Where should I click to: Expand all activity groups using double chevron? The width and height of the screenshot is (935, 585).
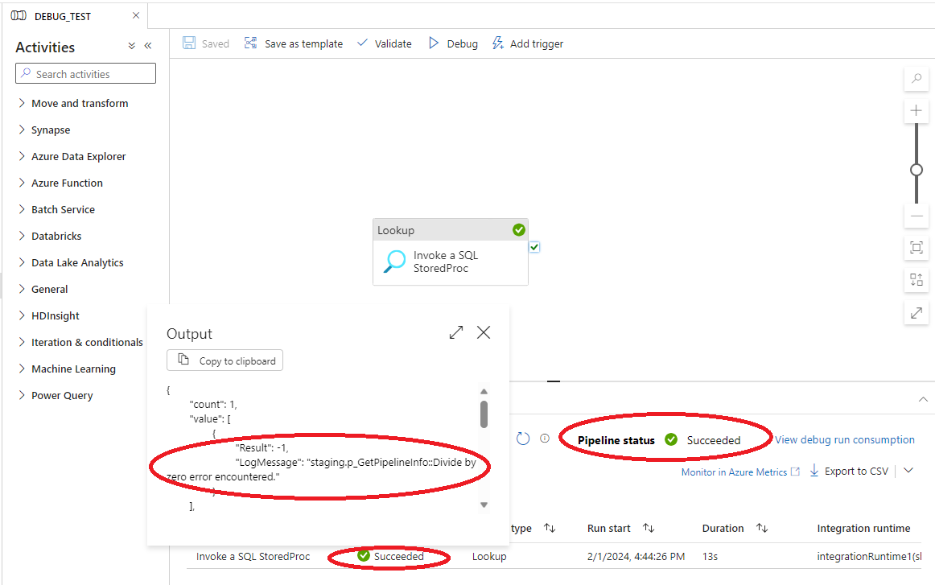pyautogui.click(x=132, y=46)
